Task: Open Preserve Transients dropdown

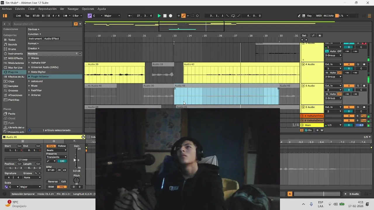Action: 57,157
